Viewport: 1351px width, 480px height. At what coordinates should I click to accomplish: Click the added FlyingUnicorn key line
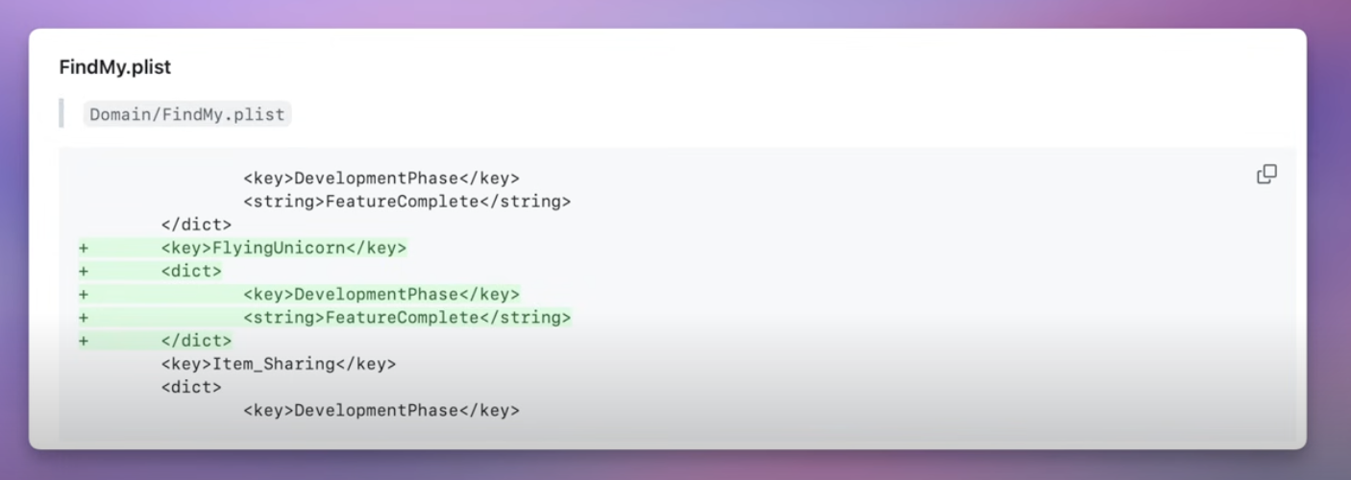[283, 248]
